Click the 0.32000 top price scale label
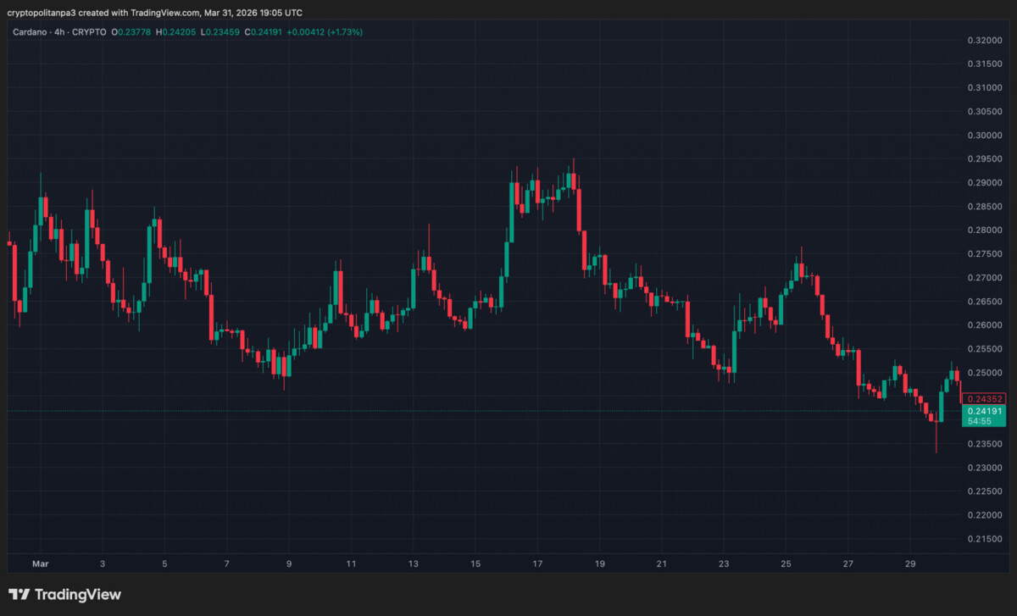The image size is (1017, 616). (986, 41)
